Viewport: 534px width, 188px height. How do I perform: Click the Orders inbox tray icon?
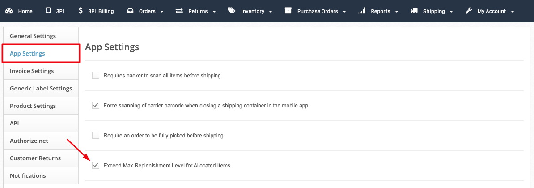(x=130, y=11)
